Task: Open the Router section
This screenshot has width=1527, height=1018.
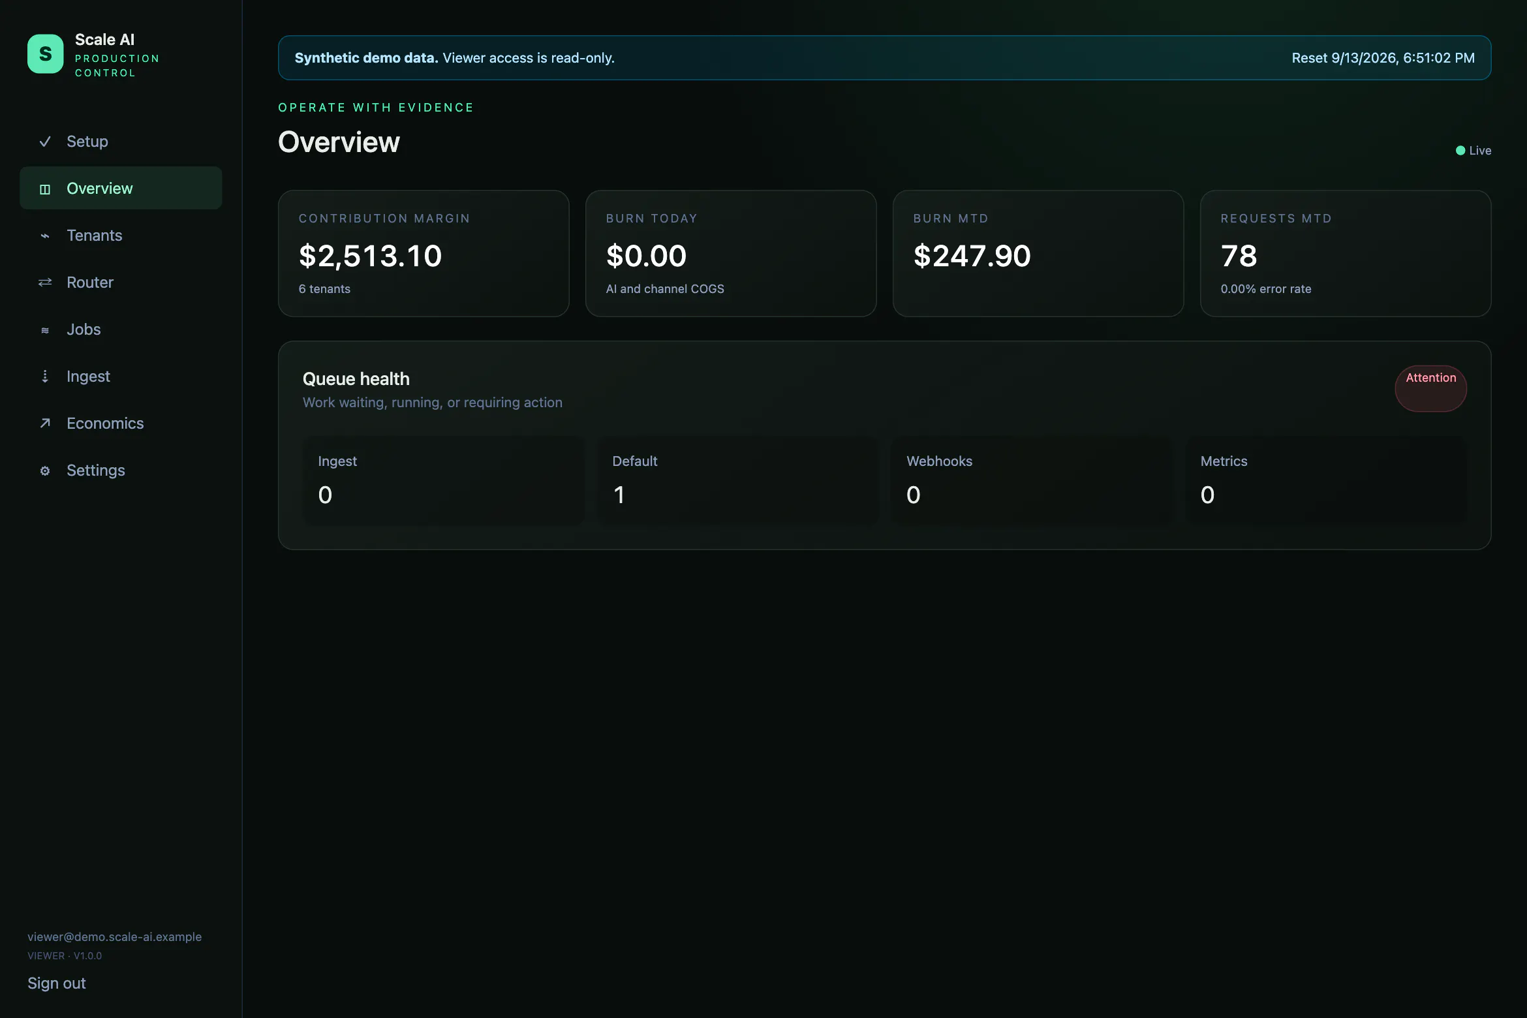Action: [x=121, y=283]
